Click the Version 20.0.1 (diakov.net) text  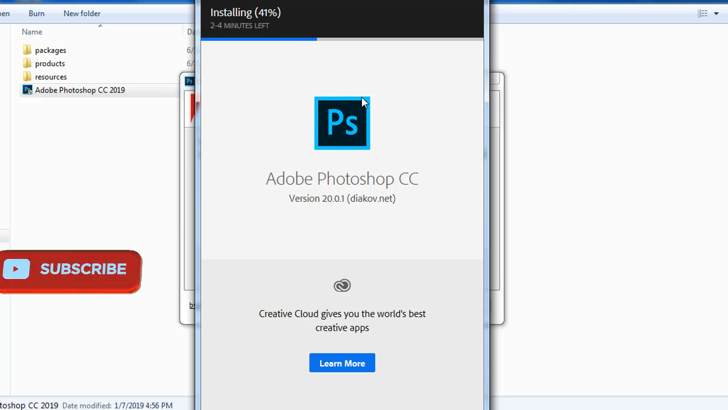tap(342, 198)
